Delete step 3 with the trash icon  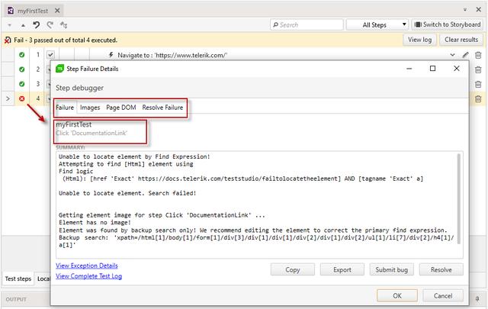(x=478, y=84)
